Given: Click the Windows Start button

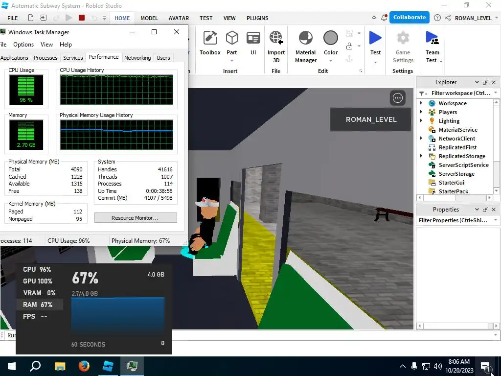Looking at the screenshot, I should (12, 366).
